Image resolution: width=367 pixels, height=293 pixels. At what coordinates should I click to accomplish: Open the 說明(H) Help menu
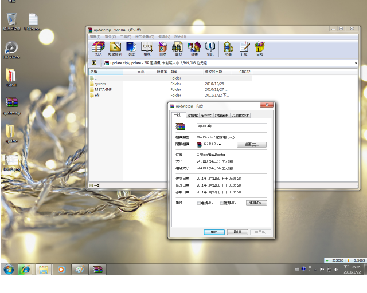pos(180,37)
